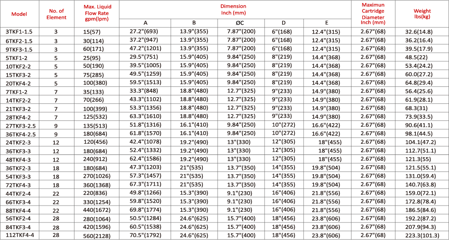Click the 'No. of Element' header
This screenshot has width=449, height=240.
click(x=57, y=14)
